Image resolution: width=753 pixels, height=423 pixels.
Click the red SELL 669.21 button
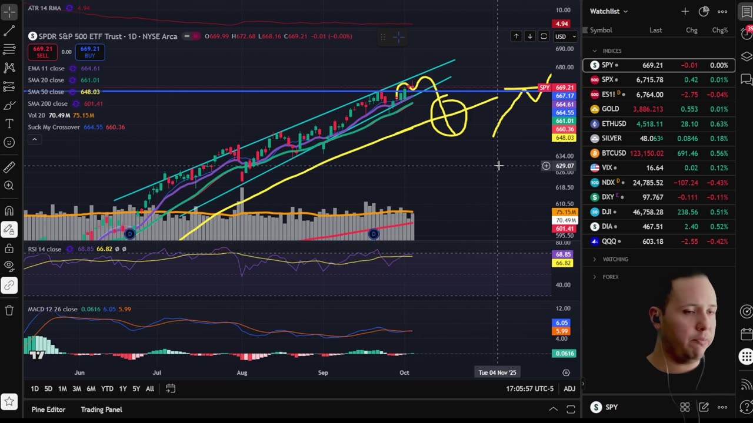(42, 52)
